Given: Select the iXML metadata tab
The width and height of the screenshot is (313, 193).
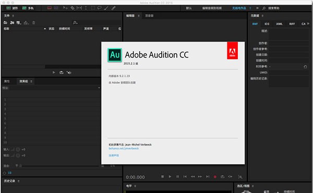Looking at the screenshot, I should tap(279, 24).
